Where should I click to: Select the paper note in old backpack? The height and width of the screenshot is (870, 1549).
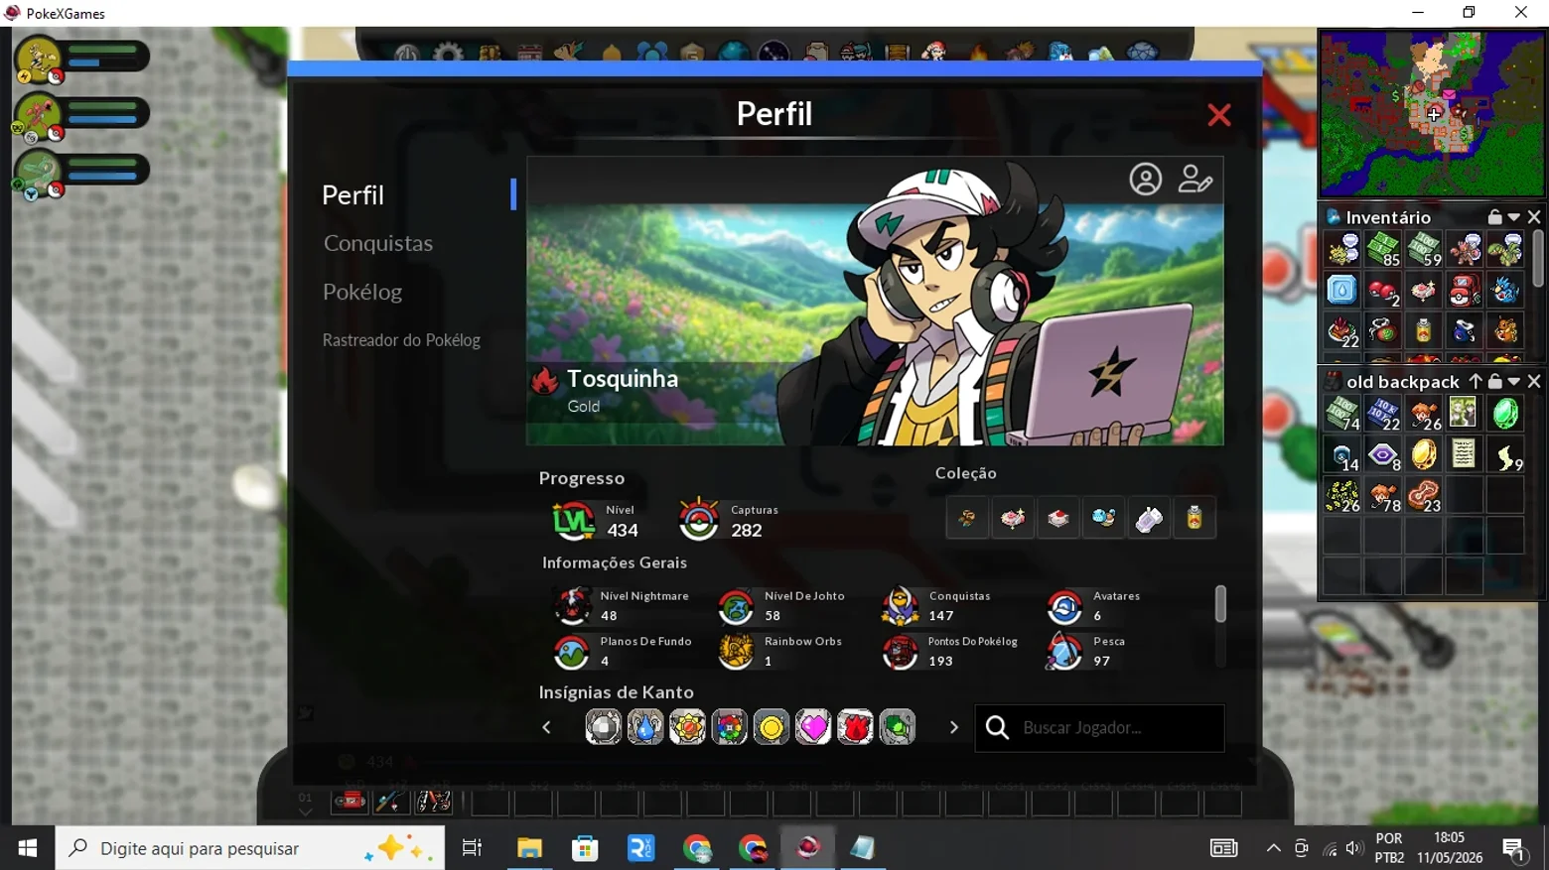[x=1465, y=454]
